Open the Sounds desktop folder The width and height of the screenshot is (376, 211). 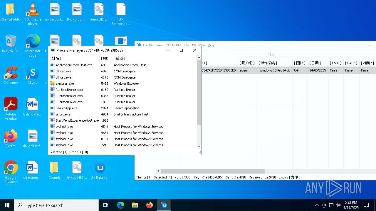click(55, 171)
